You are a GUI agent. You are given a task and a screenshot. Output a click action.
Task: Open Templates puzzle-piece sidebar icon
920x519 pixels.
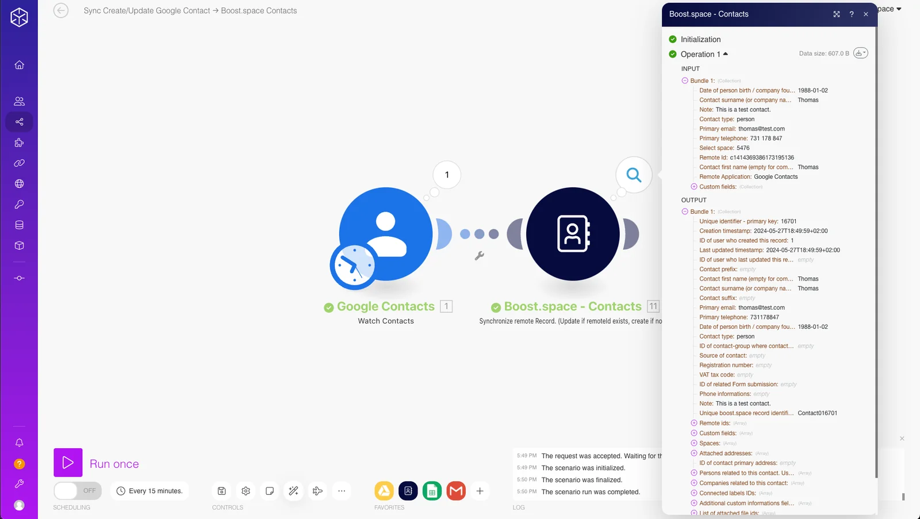(x=19, y=143)
